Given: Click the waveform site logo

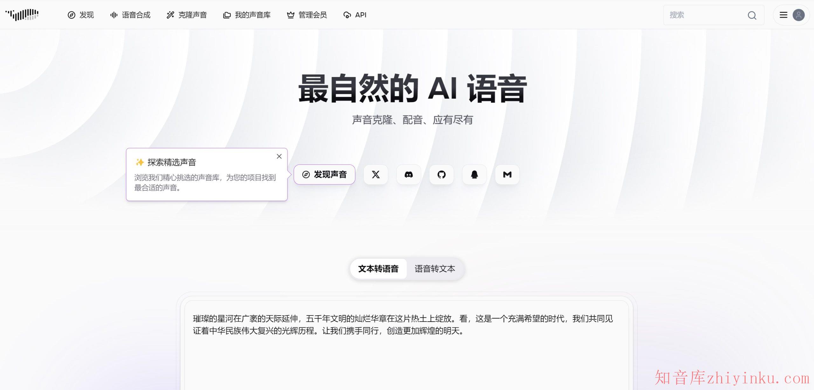Looking at the screenshot, I should pyautogui.click(x=22, y=15).
